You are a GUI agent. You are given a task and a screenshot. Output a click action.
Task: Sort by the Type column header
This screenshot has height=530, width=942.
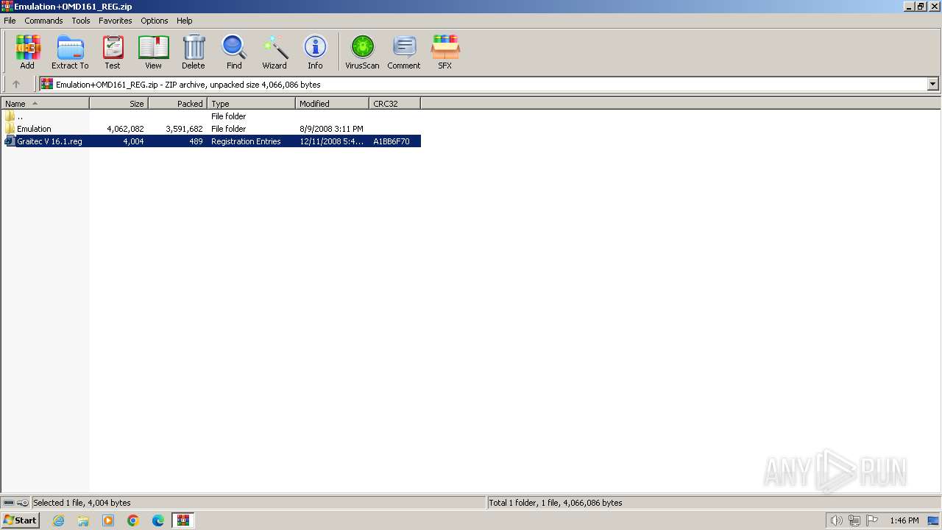click(252, 104)
